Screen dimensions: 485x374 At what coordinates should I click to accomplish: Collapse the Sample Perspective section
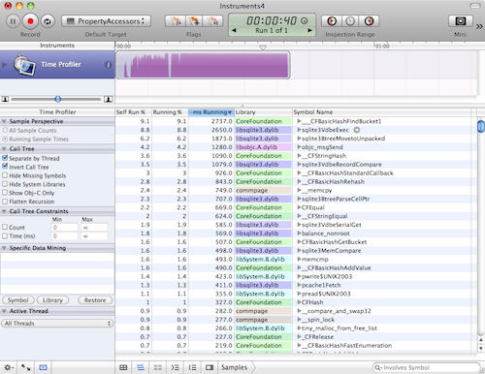(x=4, y=121)
